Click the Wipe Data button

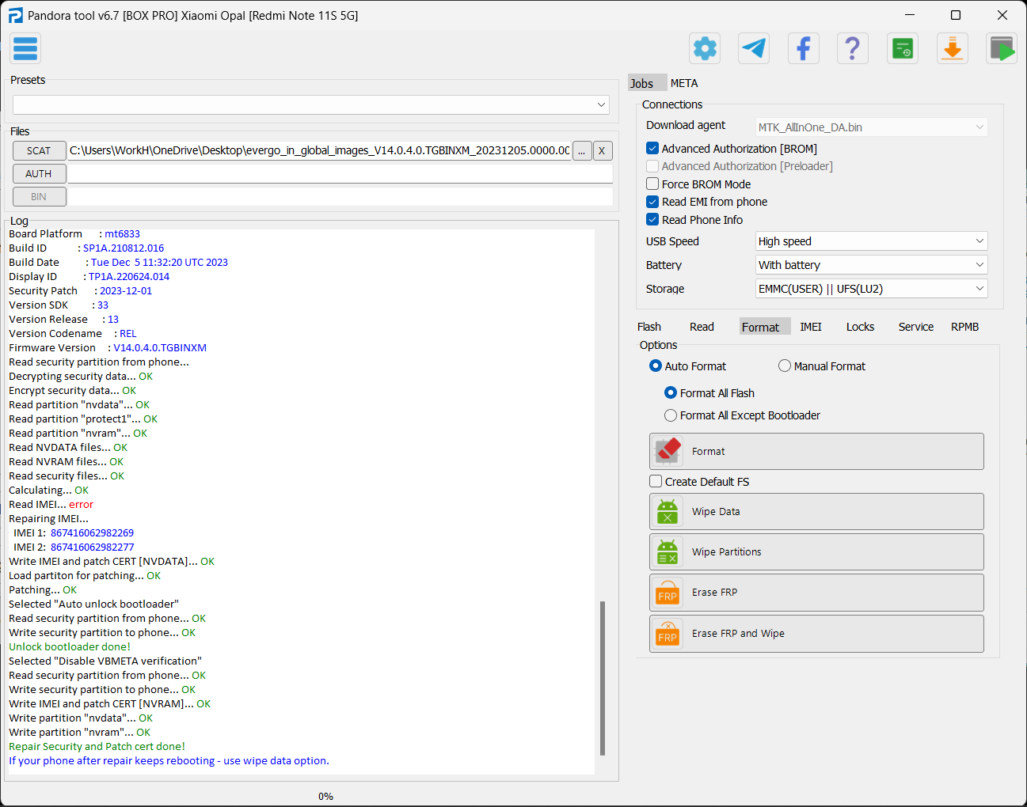816,512
